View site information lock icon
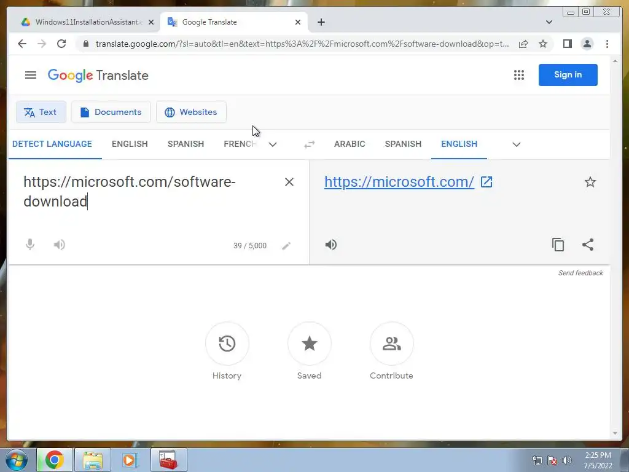 (86, 44)
